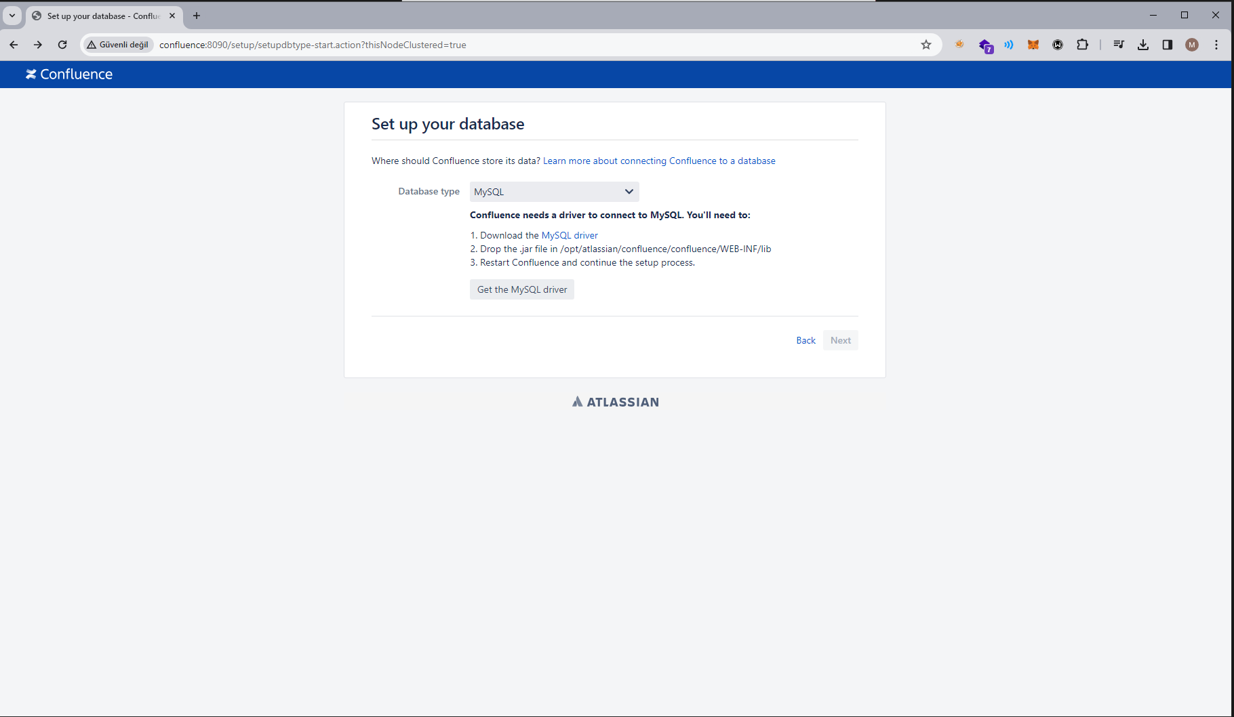The height and width of the screenshot is (717, 1234).
Task: Click the Confluence logo in header
Action: 69,75
